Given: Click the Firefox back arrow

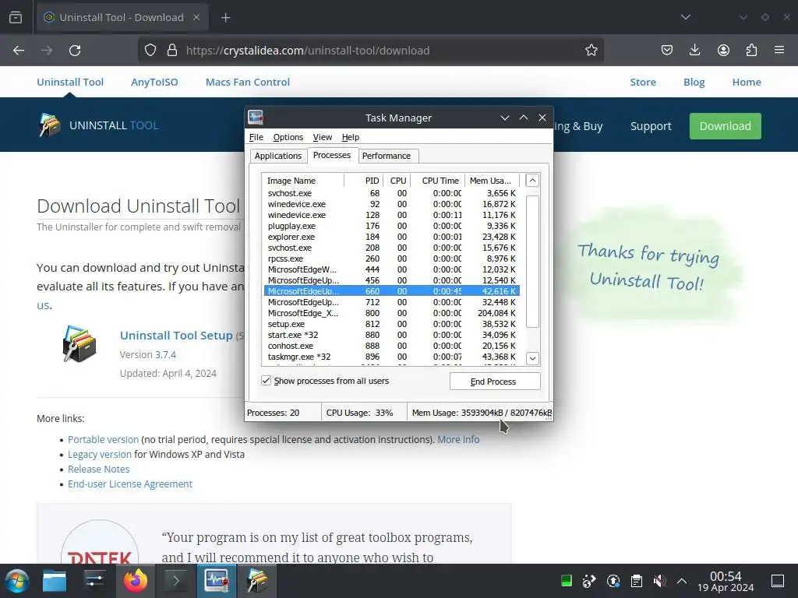Looking at the screenshot, I should [x=19, y=51].
